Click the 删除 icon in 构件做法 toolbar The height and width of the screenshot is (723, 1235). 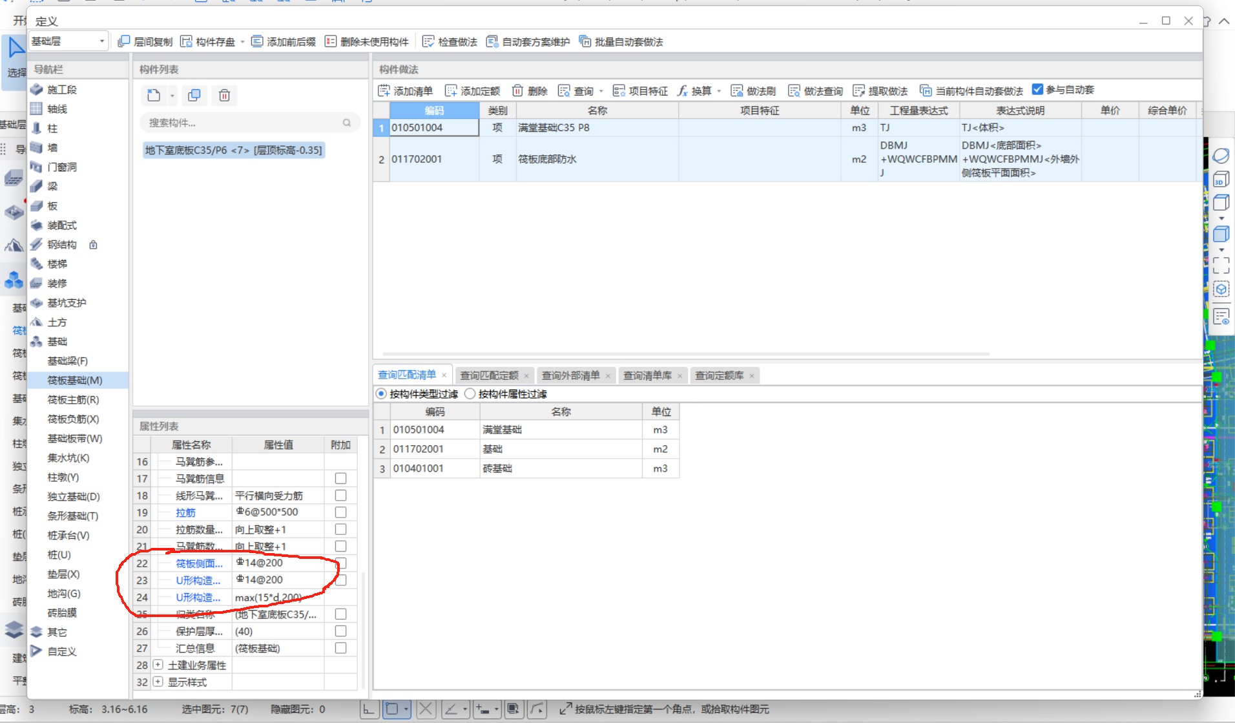(517, 90)
